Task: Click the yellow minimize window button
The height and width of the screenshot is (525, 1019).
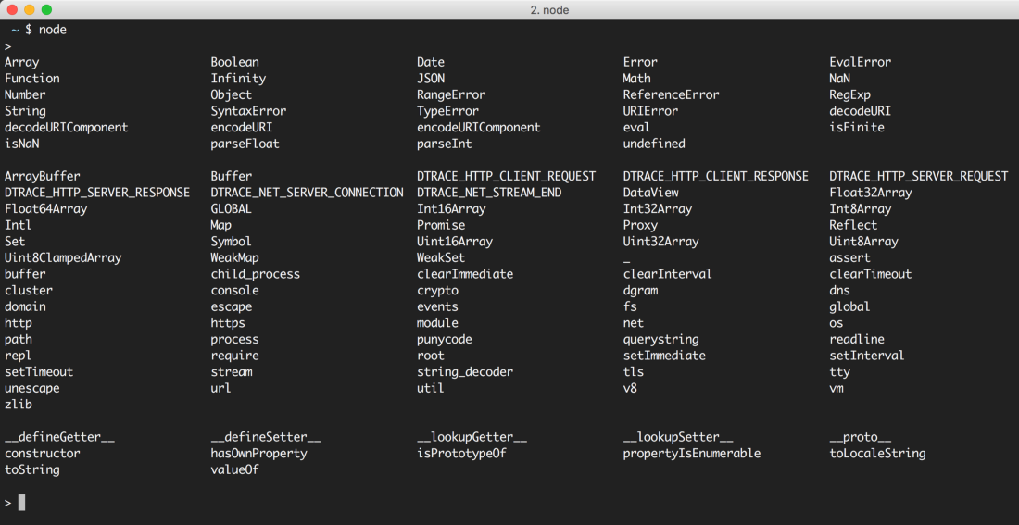Action: 30,10
